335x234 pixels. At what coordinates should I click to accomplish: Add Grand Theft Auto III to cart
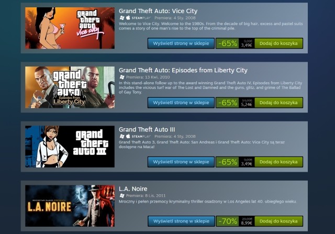click(278, 162)
